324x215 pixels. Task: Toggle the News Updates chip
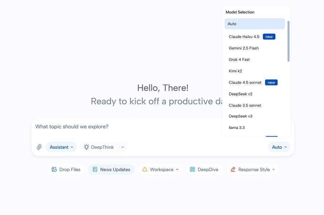tap(111, 169)
